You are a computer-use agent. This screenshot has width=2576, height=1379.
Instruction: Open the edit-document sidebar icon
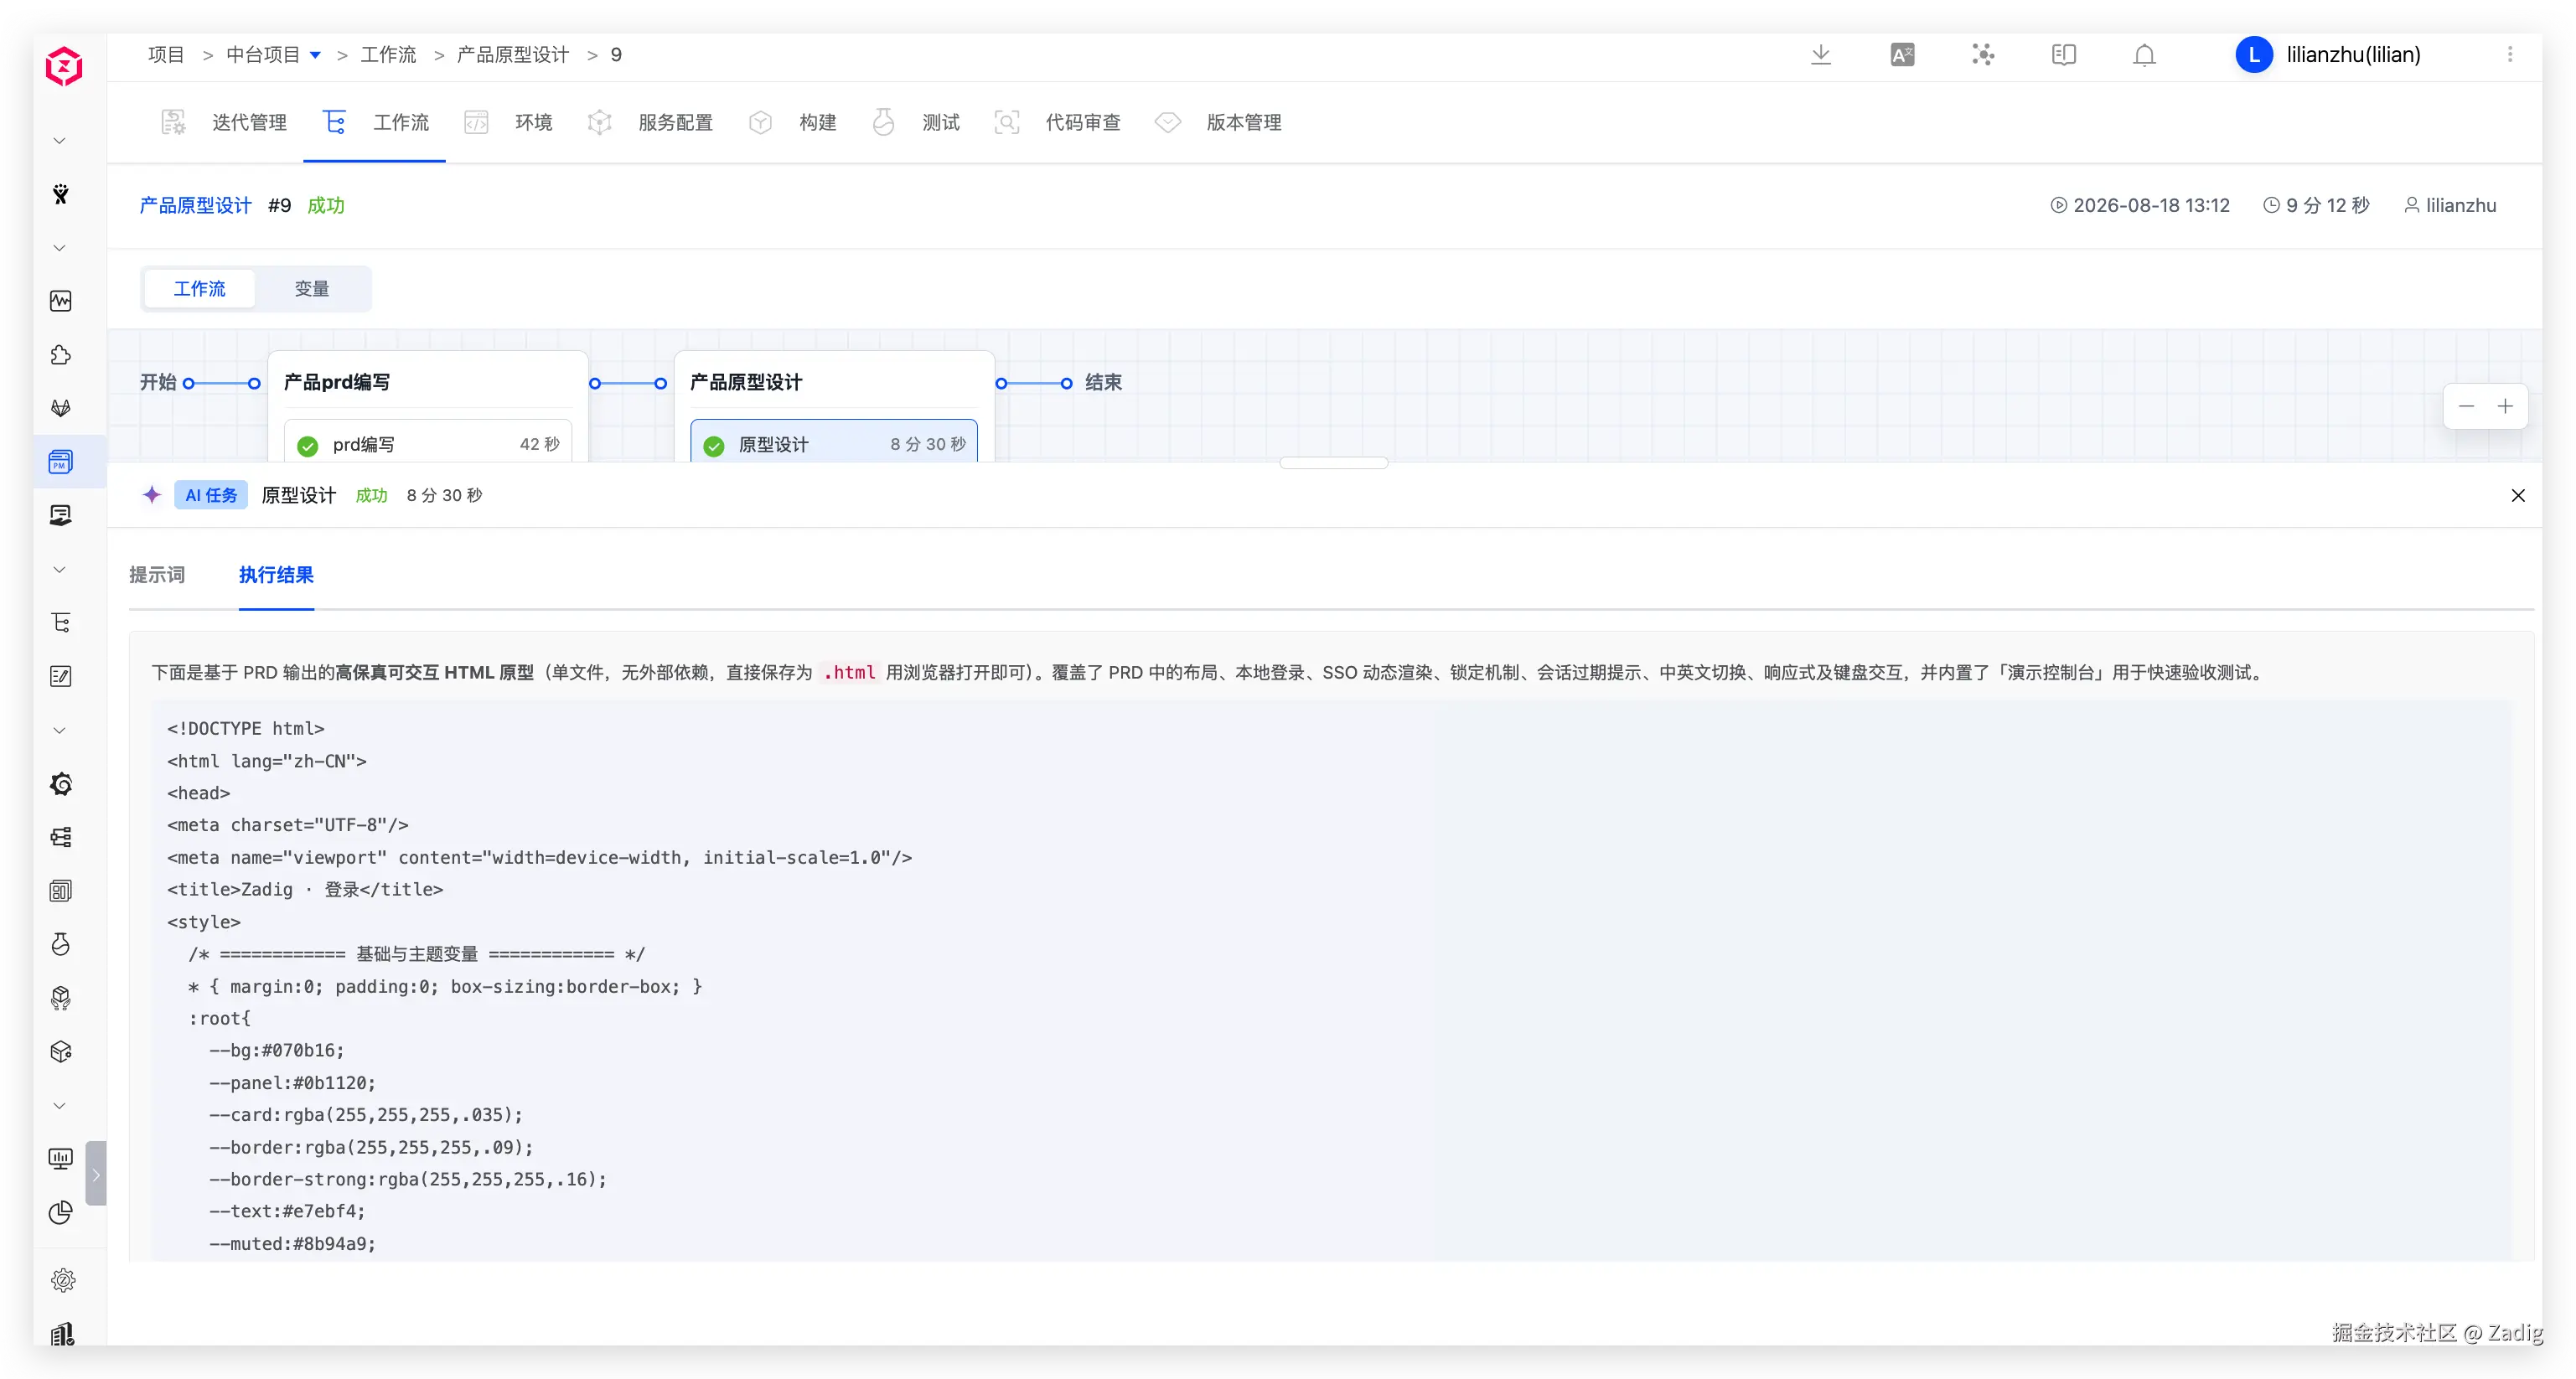(61, 677)
